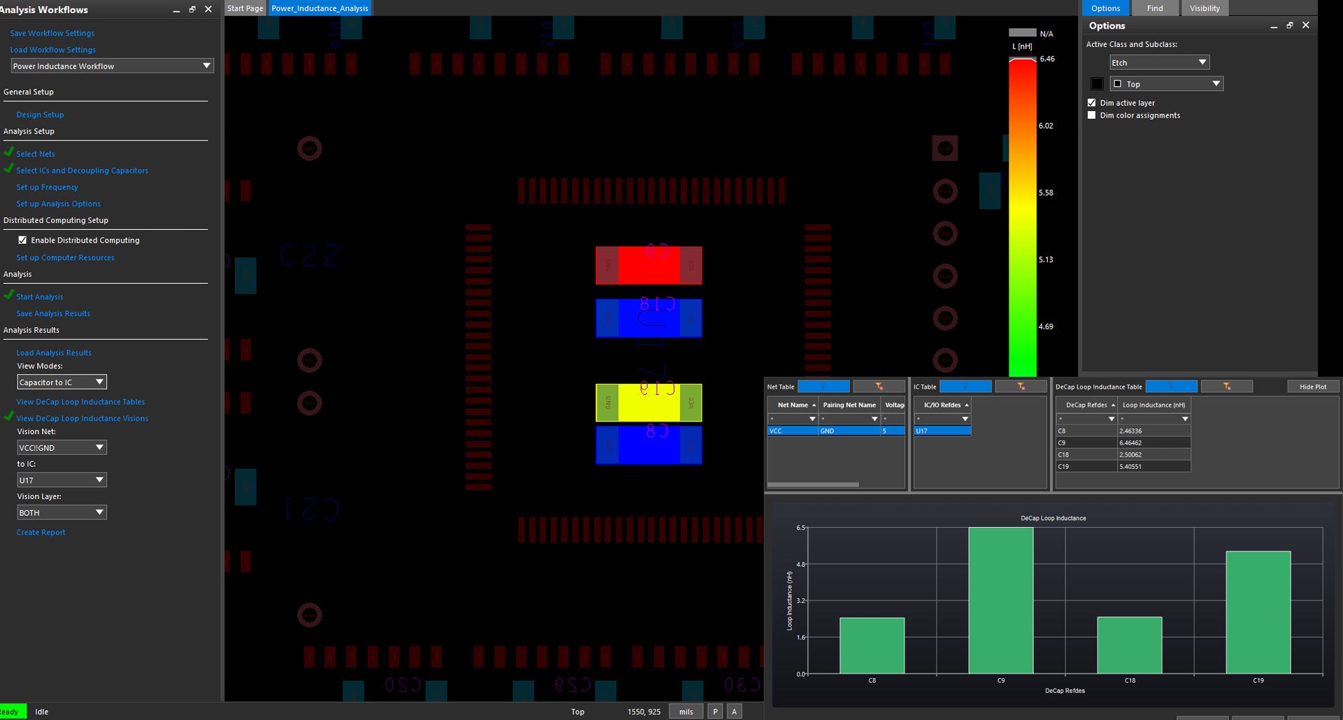Viewport: 1343px width, 720px height.
Task: Disable Enable Distributed Computing
Action: pyautogui.click(x=23, y=240)
